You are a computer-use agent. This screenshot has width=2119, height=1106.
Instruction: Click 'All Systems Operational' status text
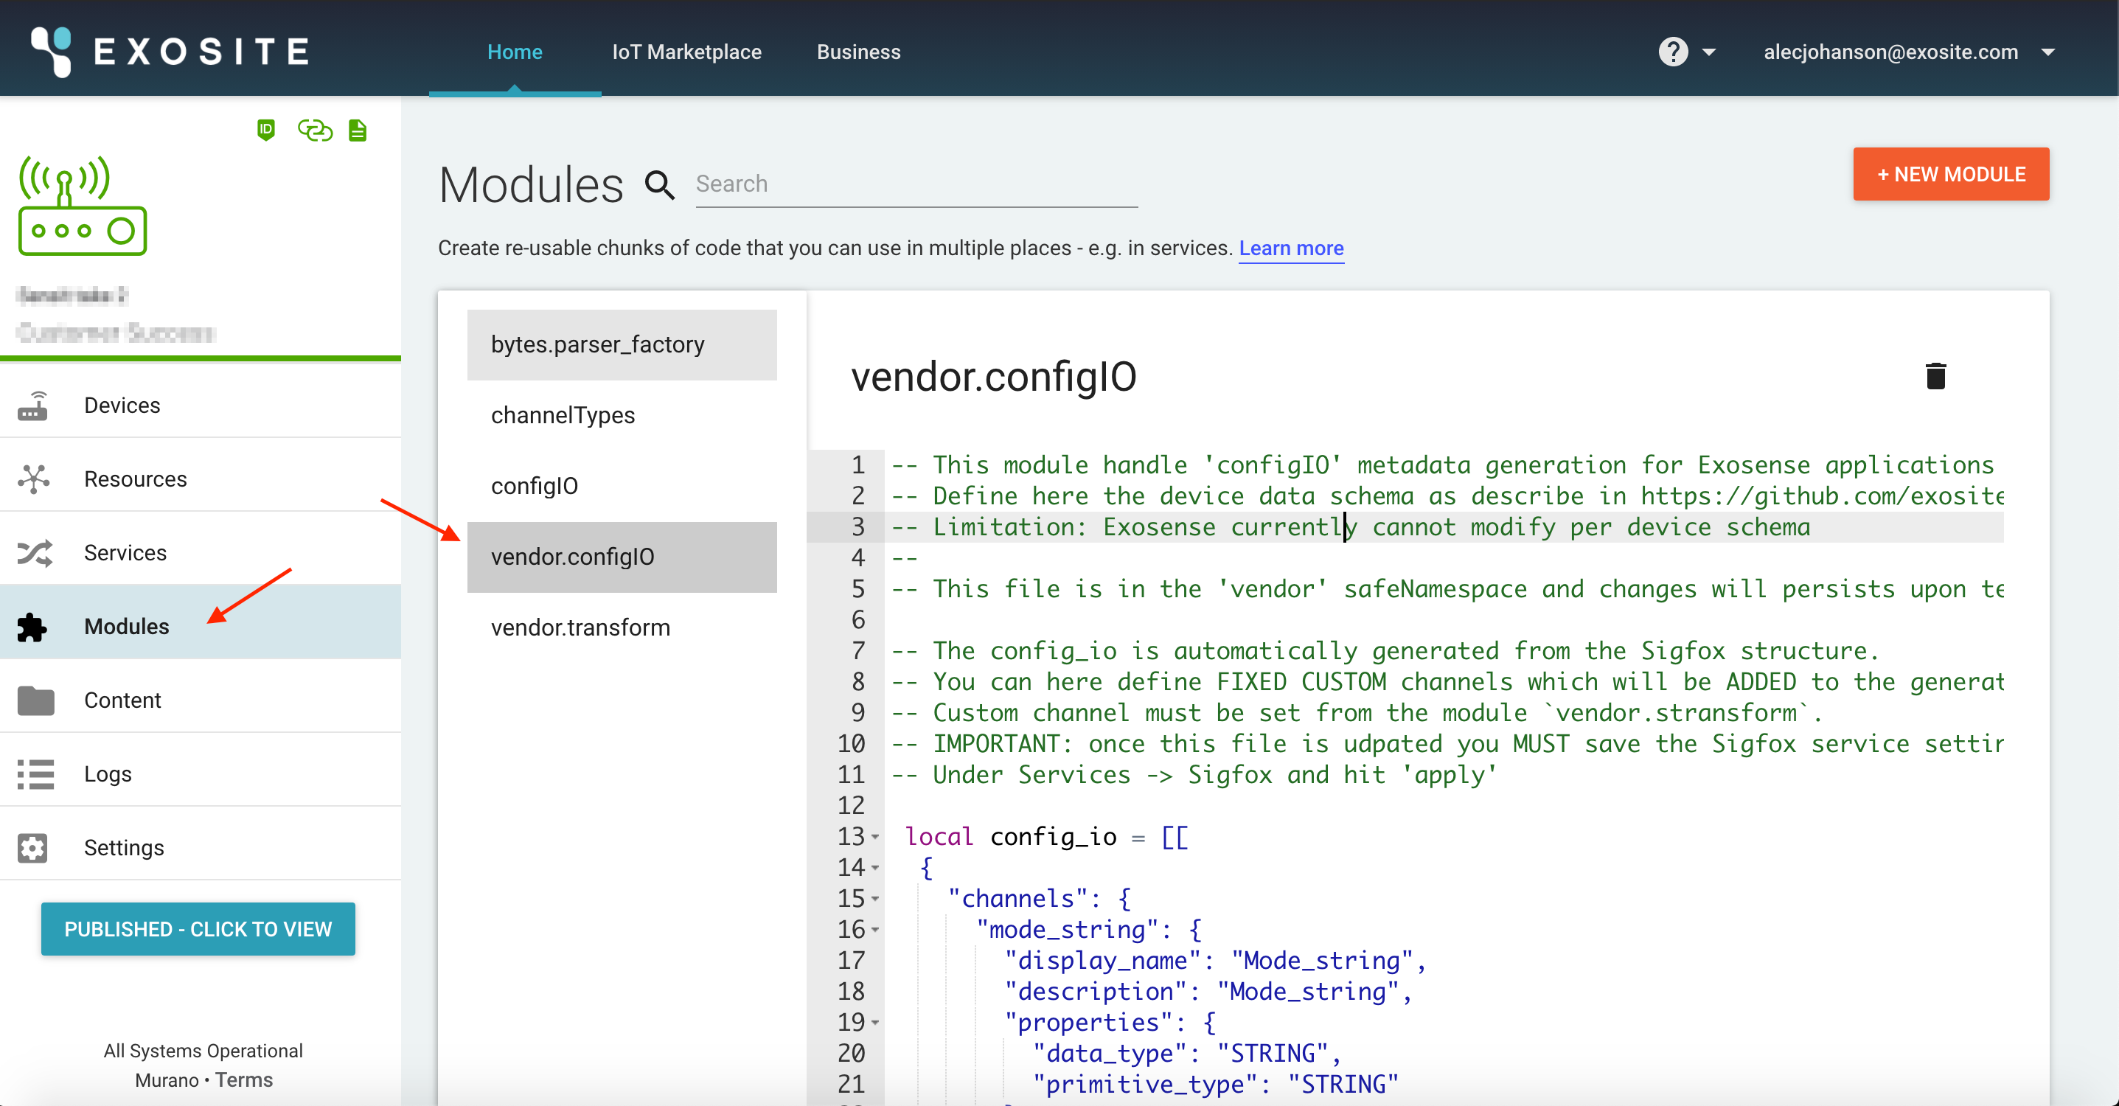(x=203, y=1051)
